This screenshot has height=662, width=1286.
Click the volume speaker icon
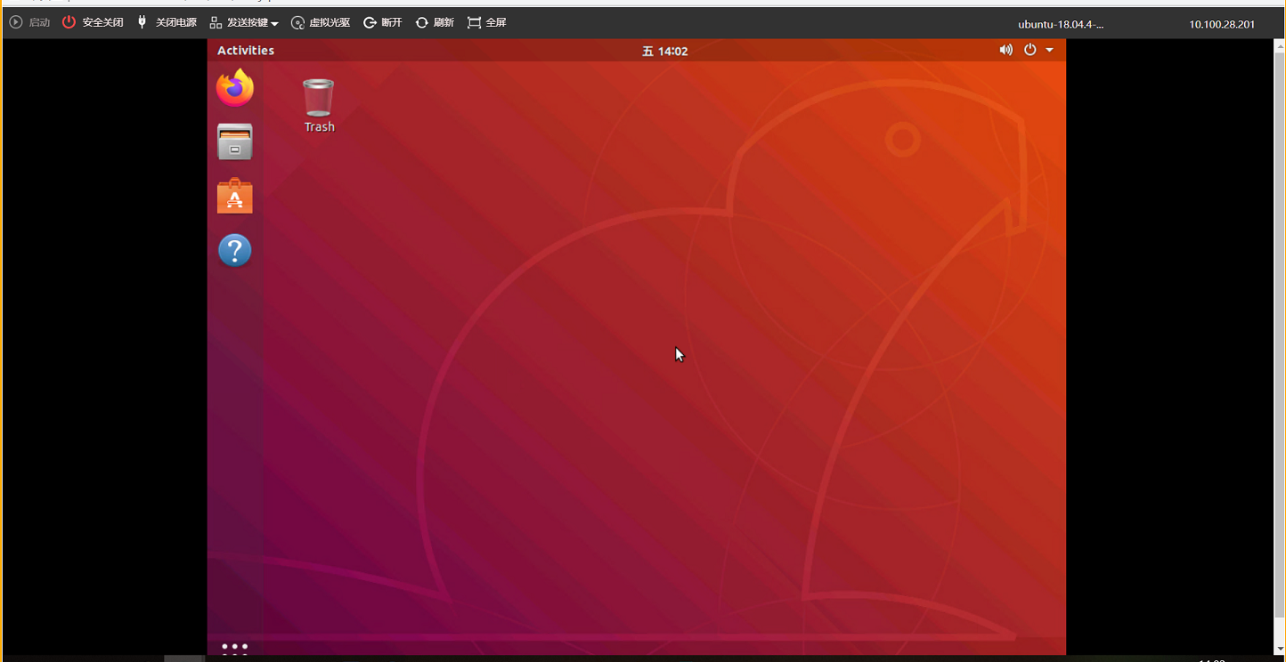[1005, 50]
